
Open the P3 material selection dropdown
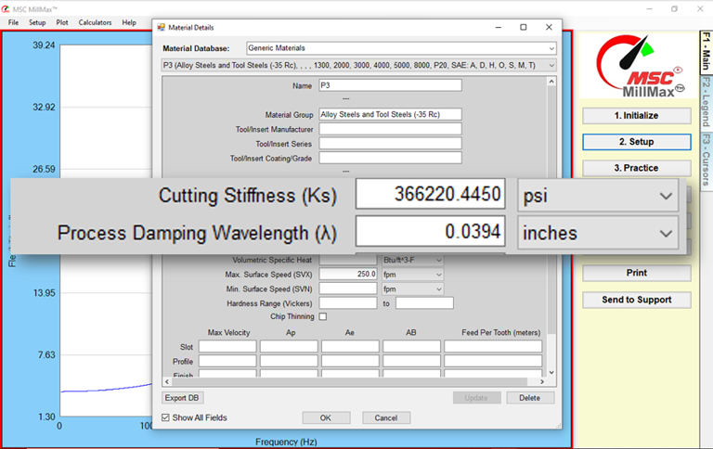(x=551, y=66)
